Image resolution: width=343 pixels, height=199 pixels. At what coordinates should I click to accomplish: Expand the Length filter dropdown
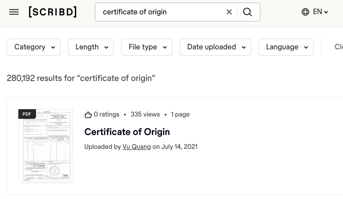point(91,47)
